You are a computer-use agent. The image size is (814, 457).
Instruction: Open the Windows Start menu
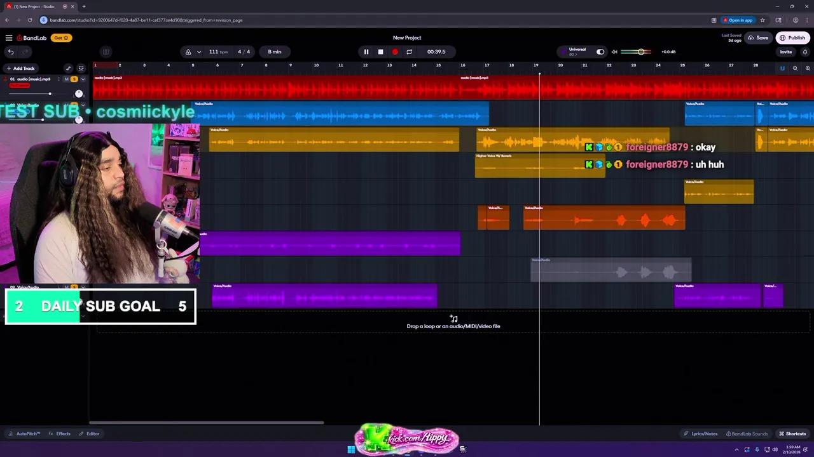coord(351,449)
